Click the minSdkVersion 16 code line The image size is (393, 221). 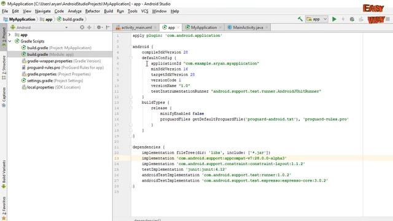coord(169,69)
